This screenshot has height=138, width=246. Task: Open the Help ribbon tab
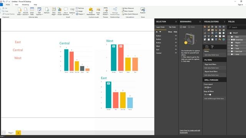tap(35, 5)
